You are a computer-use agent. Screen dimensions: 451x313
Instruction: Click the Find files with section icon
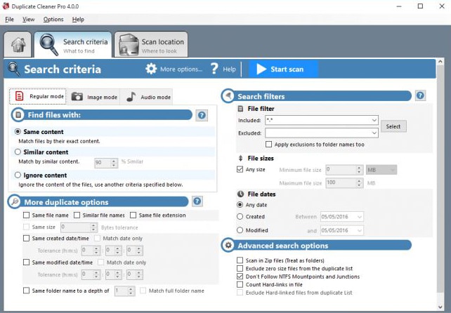tap(18, 115)
